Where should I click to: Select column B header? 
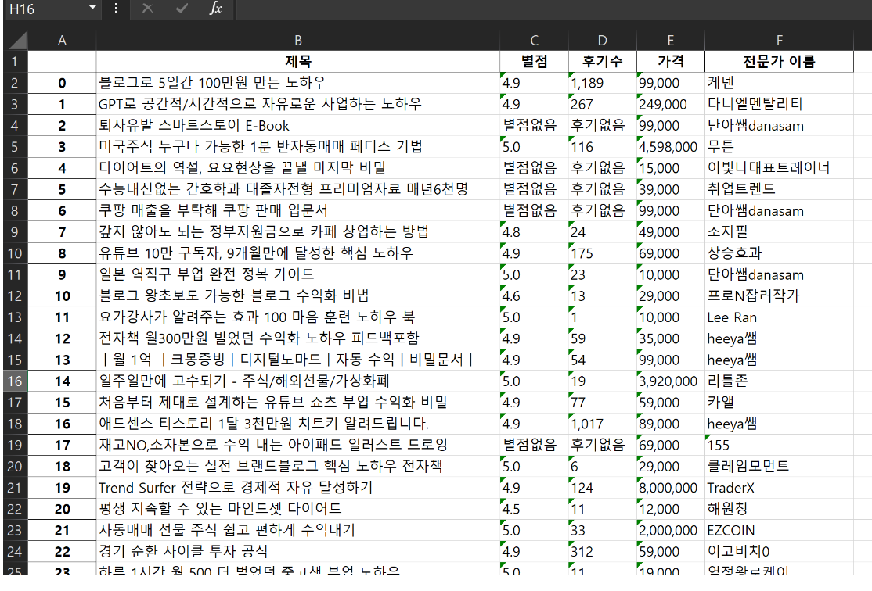point(297,41)
